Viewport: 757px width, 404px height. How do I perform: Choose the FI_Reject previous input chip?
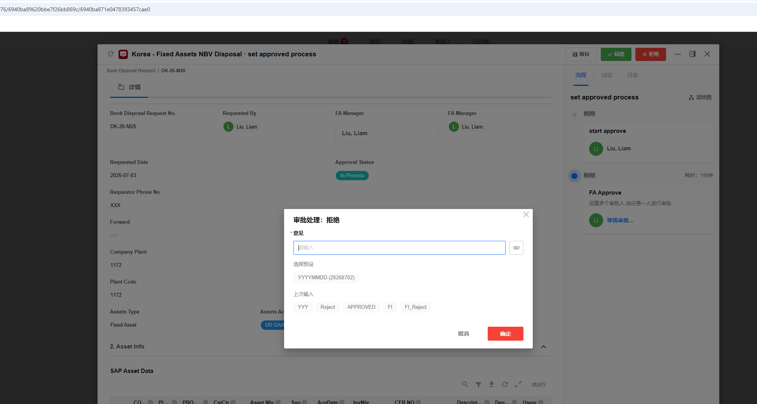click(x=415, y=307)
